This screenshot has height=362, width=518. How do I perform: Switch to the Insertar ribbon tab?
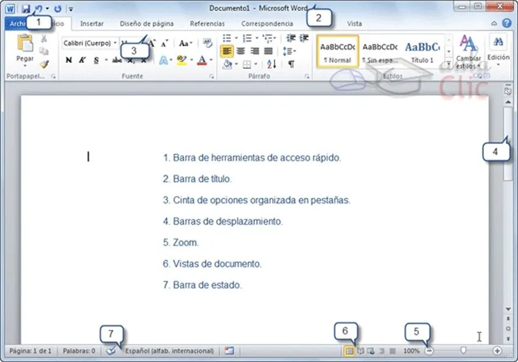pos(91,24)
